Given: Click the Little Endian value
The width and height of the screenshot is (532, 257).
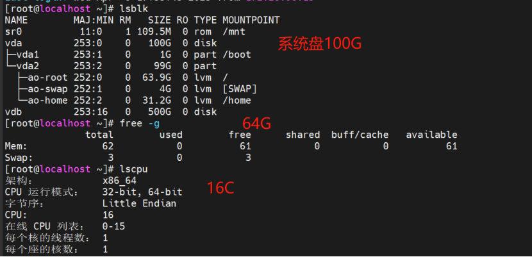Looking at the screenshot, I should click(140, 204).
